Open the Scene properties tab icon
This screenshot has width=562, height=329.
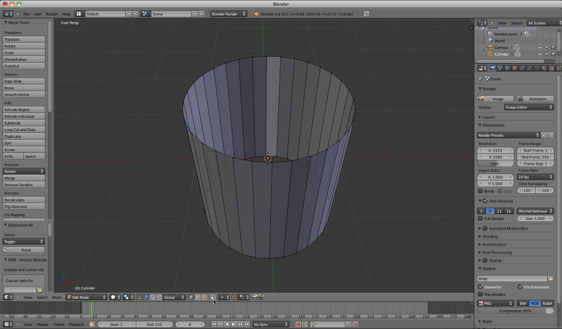tap(500, 68)
